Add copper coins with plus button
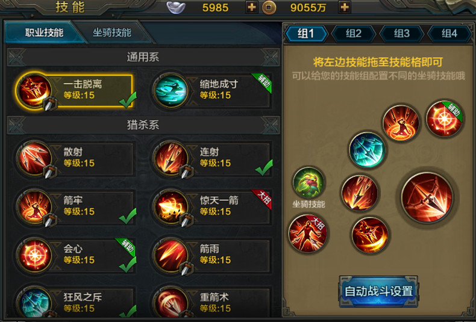 (x=344, y=7)
